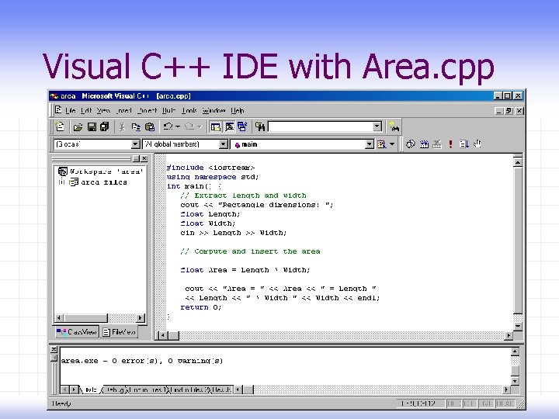
Task: Toggle the Output window icon
Action: tap(229, 126)
